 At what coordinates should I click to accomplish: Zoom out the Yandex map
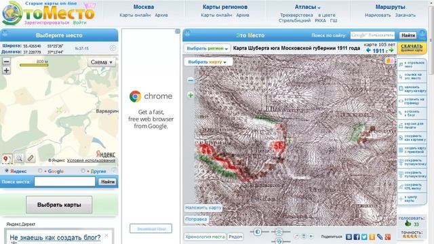click(6, 61)
